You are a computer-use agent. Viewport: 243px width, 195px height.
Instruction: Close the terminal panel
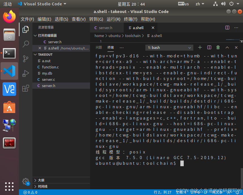(x=236, y=47)
